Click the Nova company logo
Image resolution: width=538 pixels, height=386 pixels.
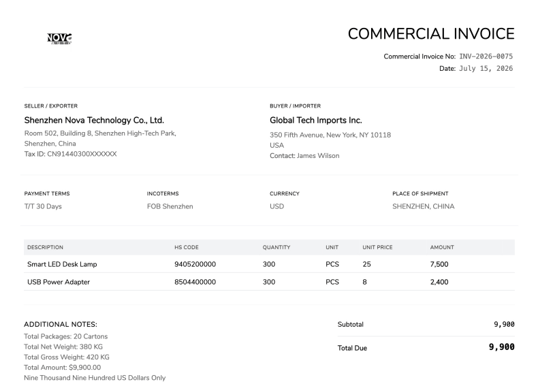tap(59, 39)
